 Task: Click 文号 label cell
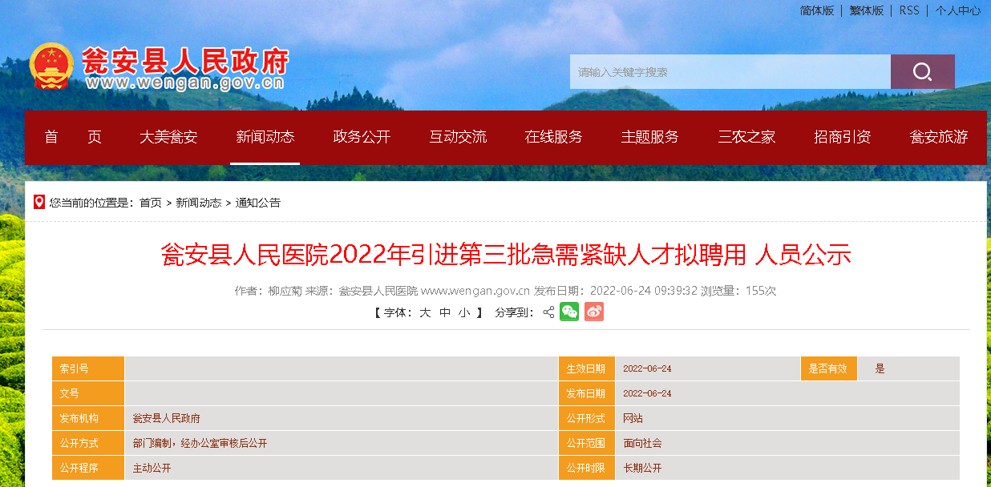(88, 393)
